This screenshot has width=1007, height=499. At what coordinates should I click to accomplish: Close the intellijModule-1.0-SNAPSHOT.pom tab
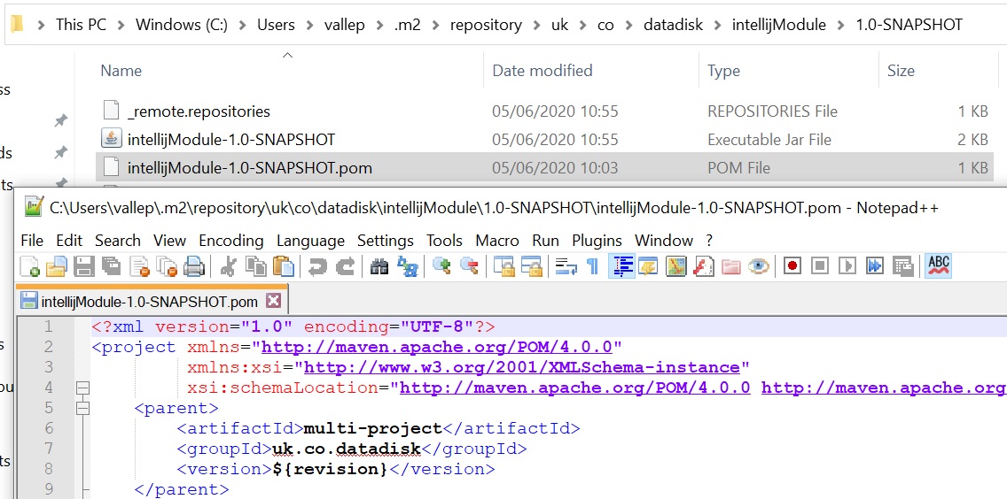[273, 301]
